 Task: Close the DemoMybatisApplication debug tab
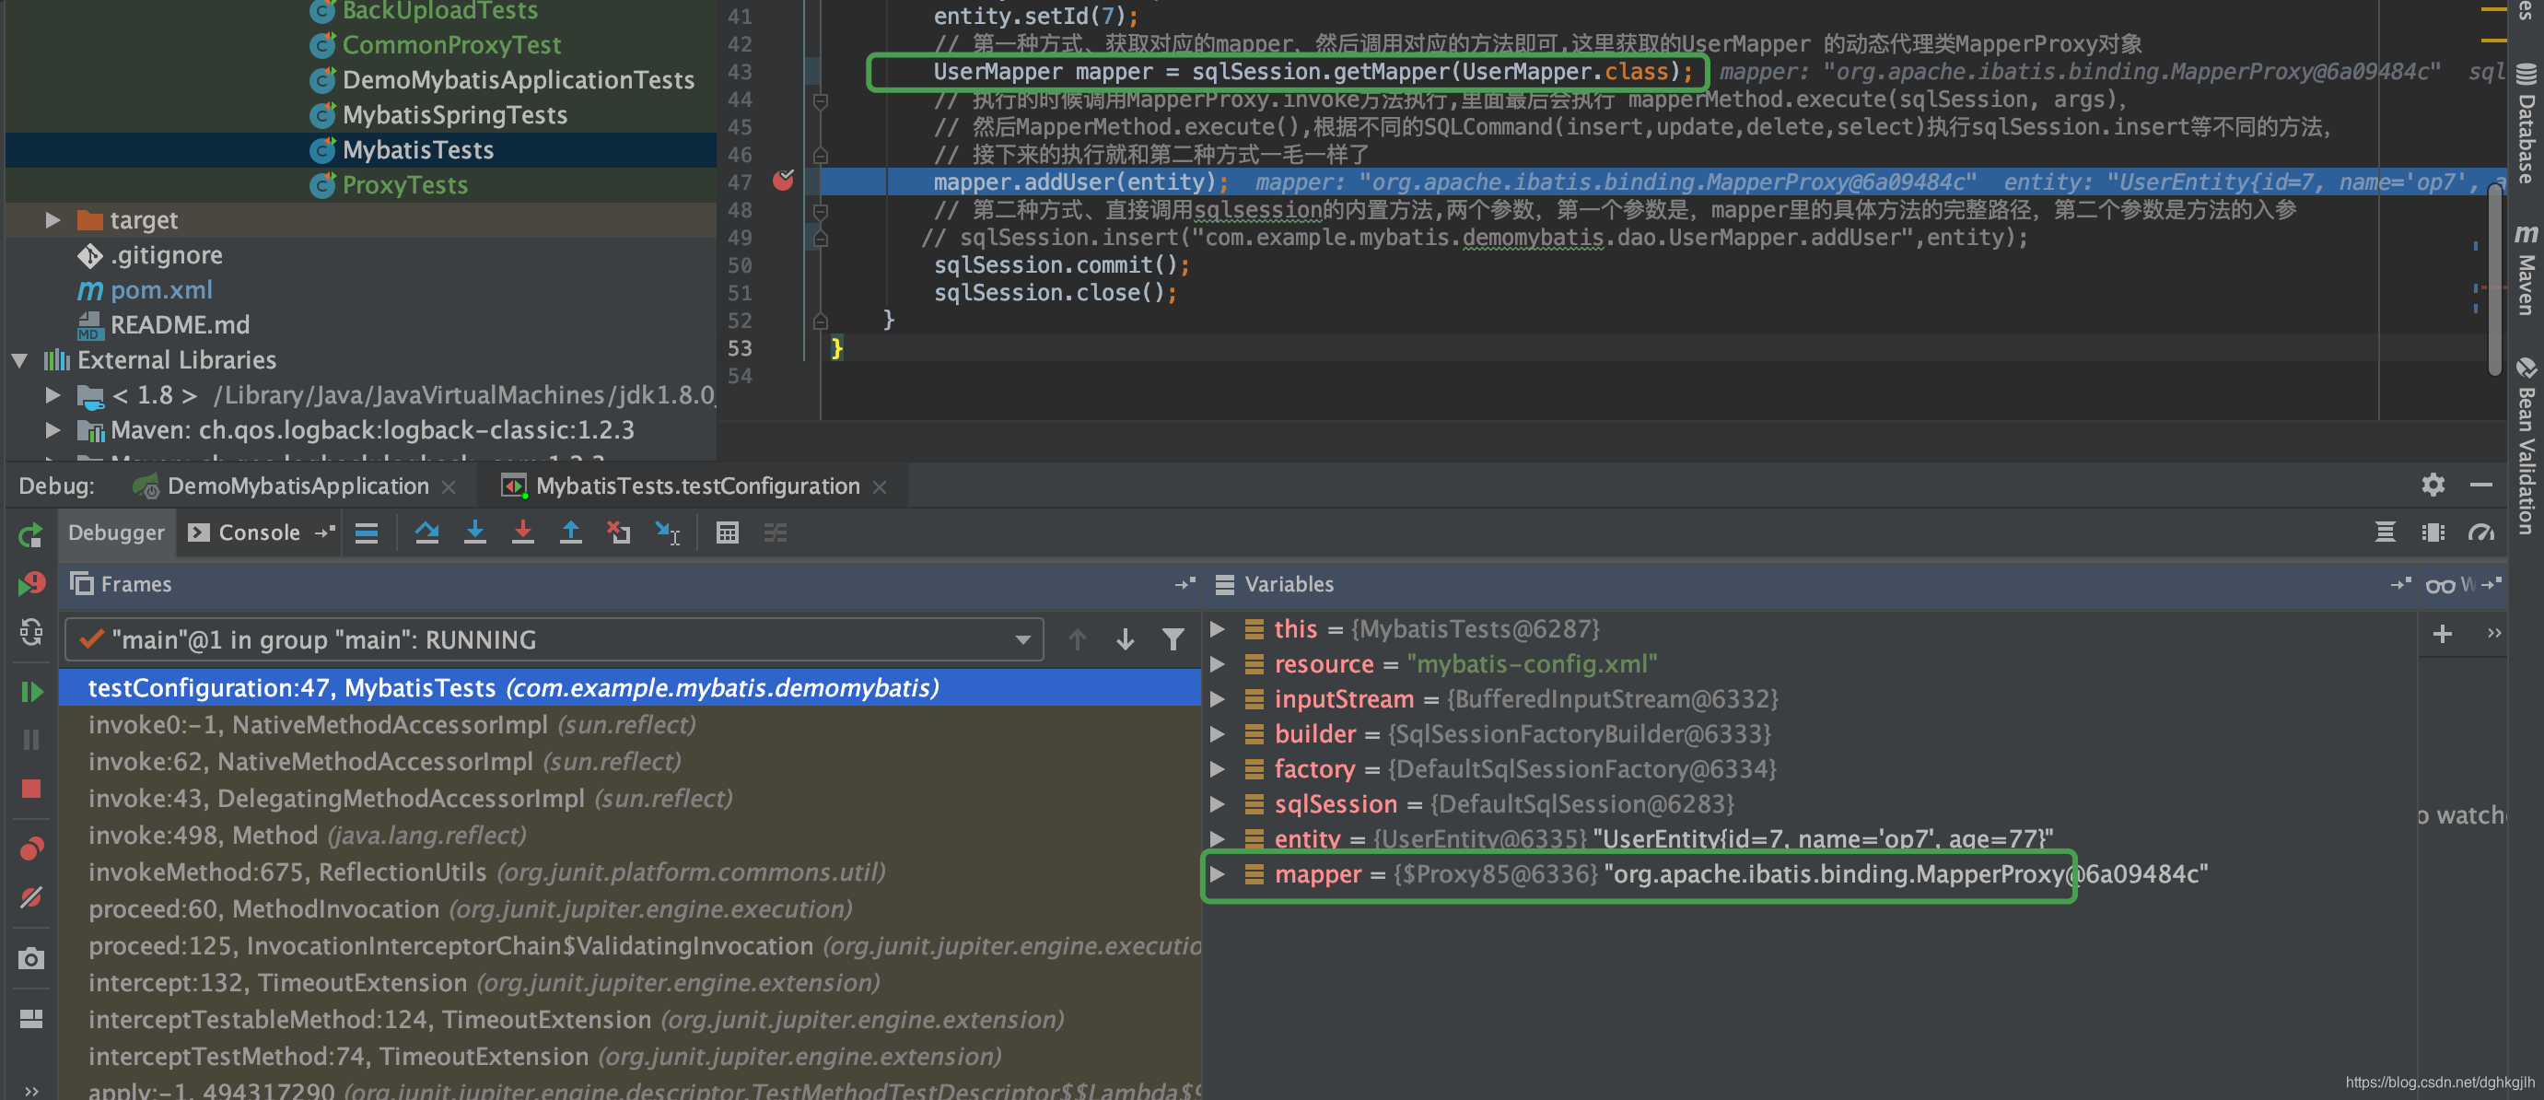pos(449,486)
